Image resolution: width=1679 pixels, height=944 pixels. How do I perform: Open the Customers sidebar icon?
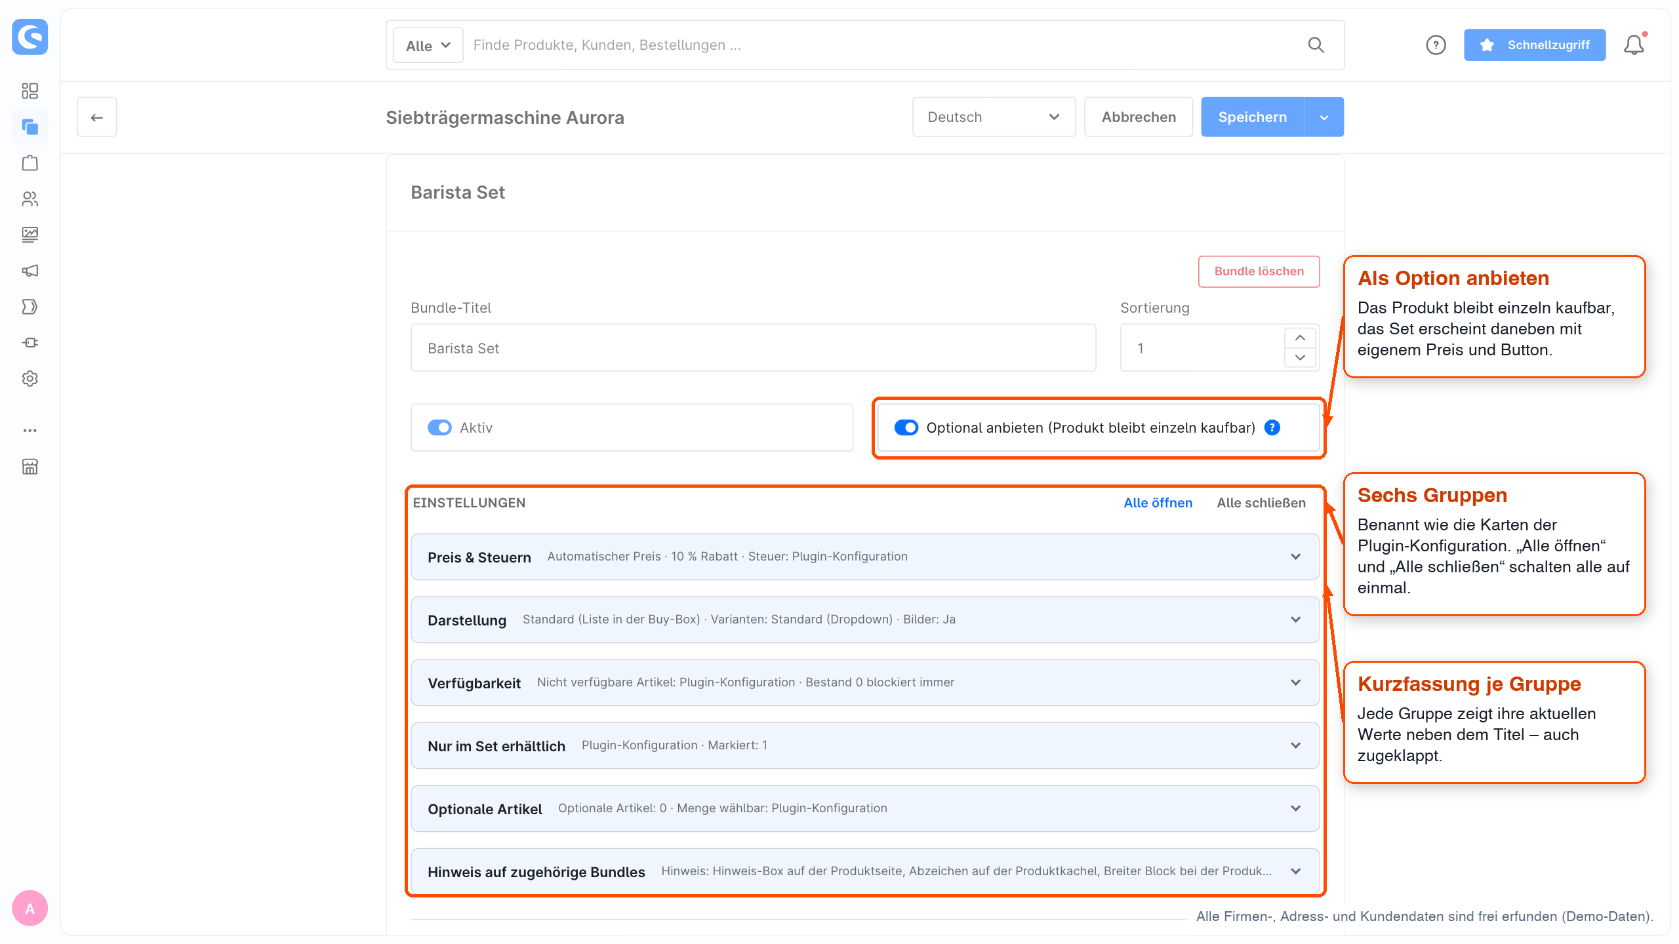click(30, 199)
